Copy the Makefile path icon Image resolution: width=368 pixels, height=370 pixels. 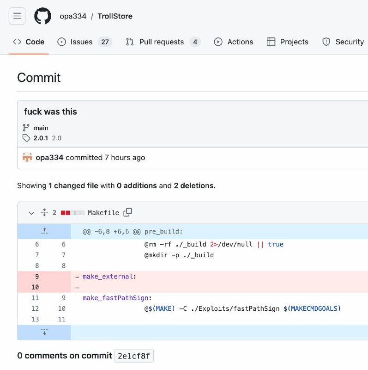(128, 212)
